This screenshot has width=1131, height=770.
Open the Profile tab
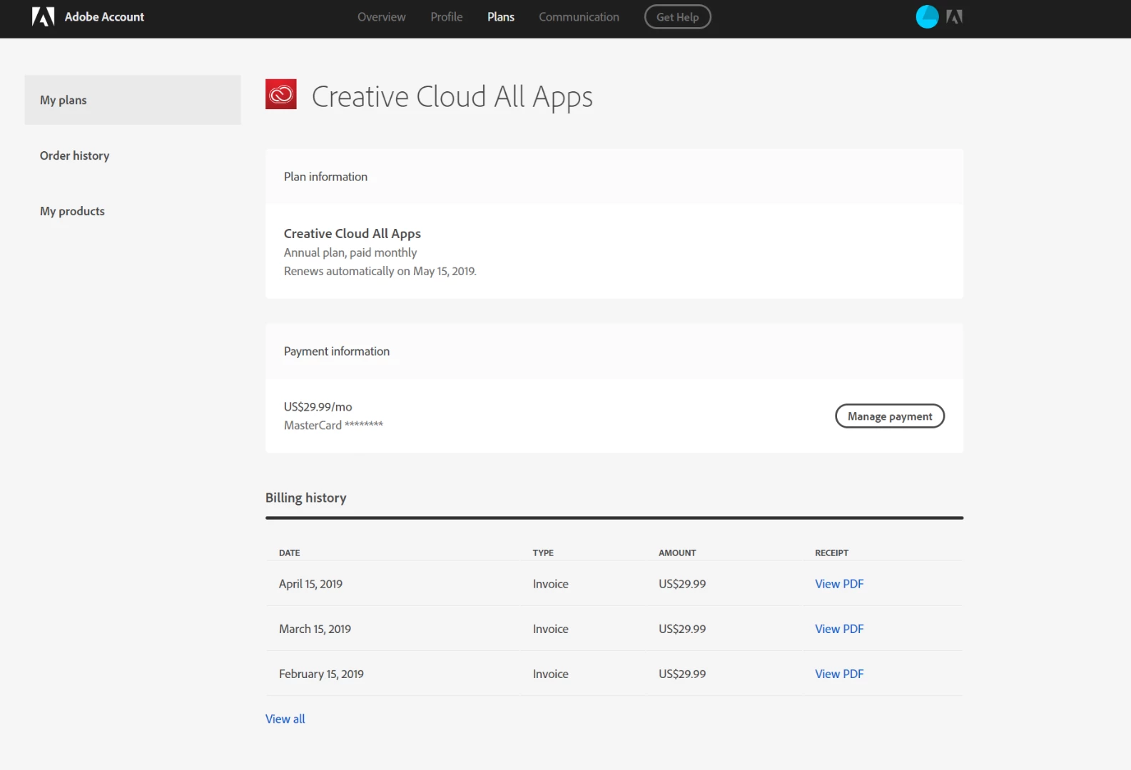click(447, 16)
